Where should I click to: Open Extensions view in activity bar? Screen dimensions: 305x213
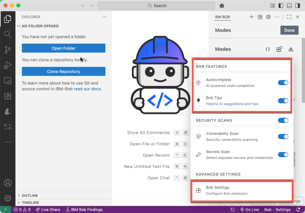8,96
